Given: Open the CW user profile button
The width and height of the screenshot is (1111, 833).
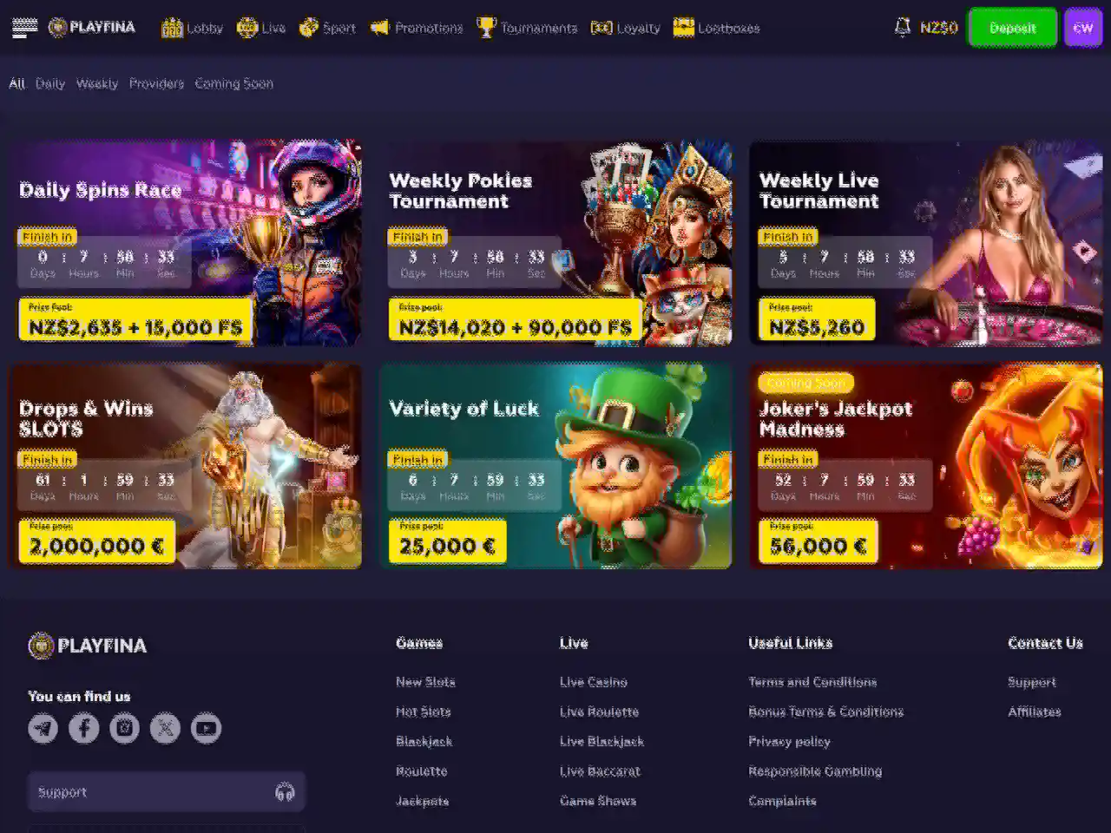Looking at the screenshot, I should 1083,28.
